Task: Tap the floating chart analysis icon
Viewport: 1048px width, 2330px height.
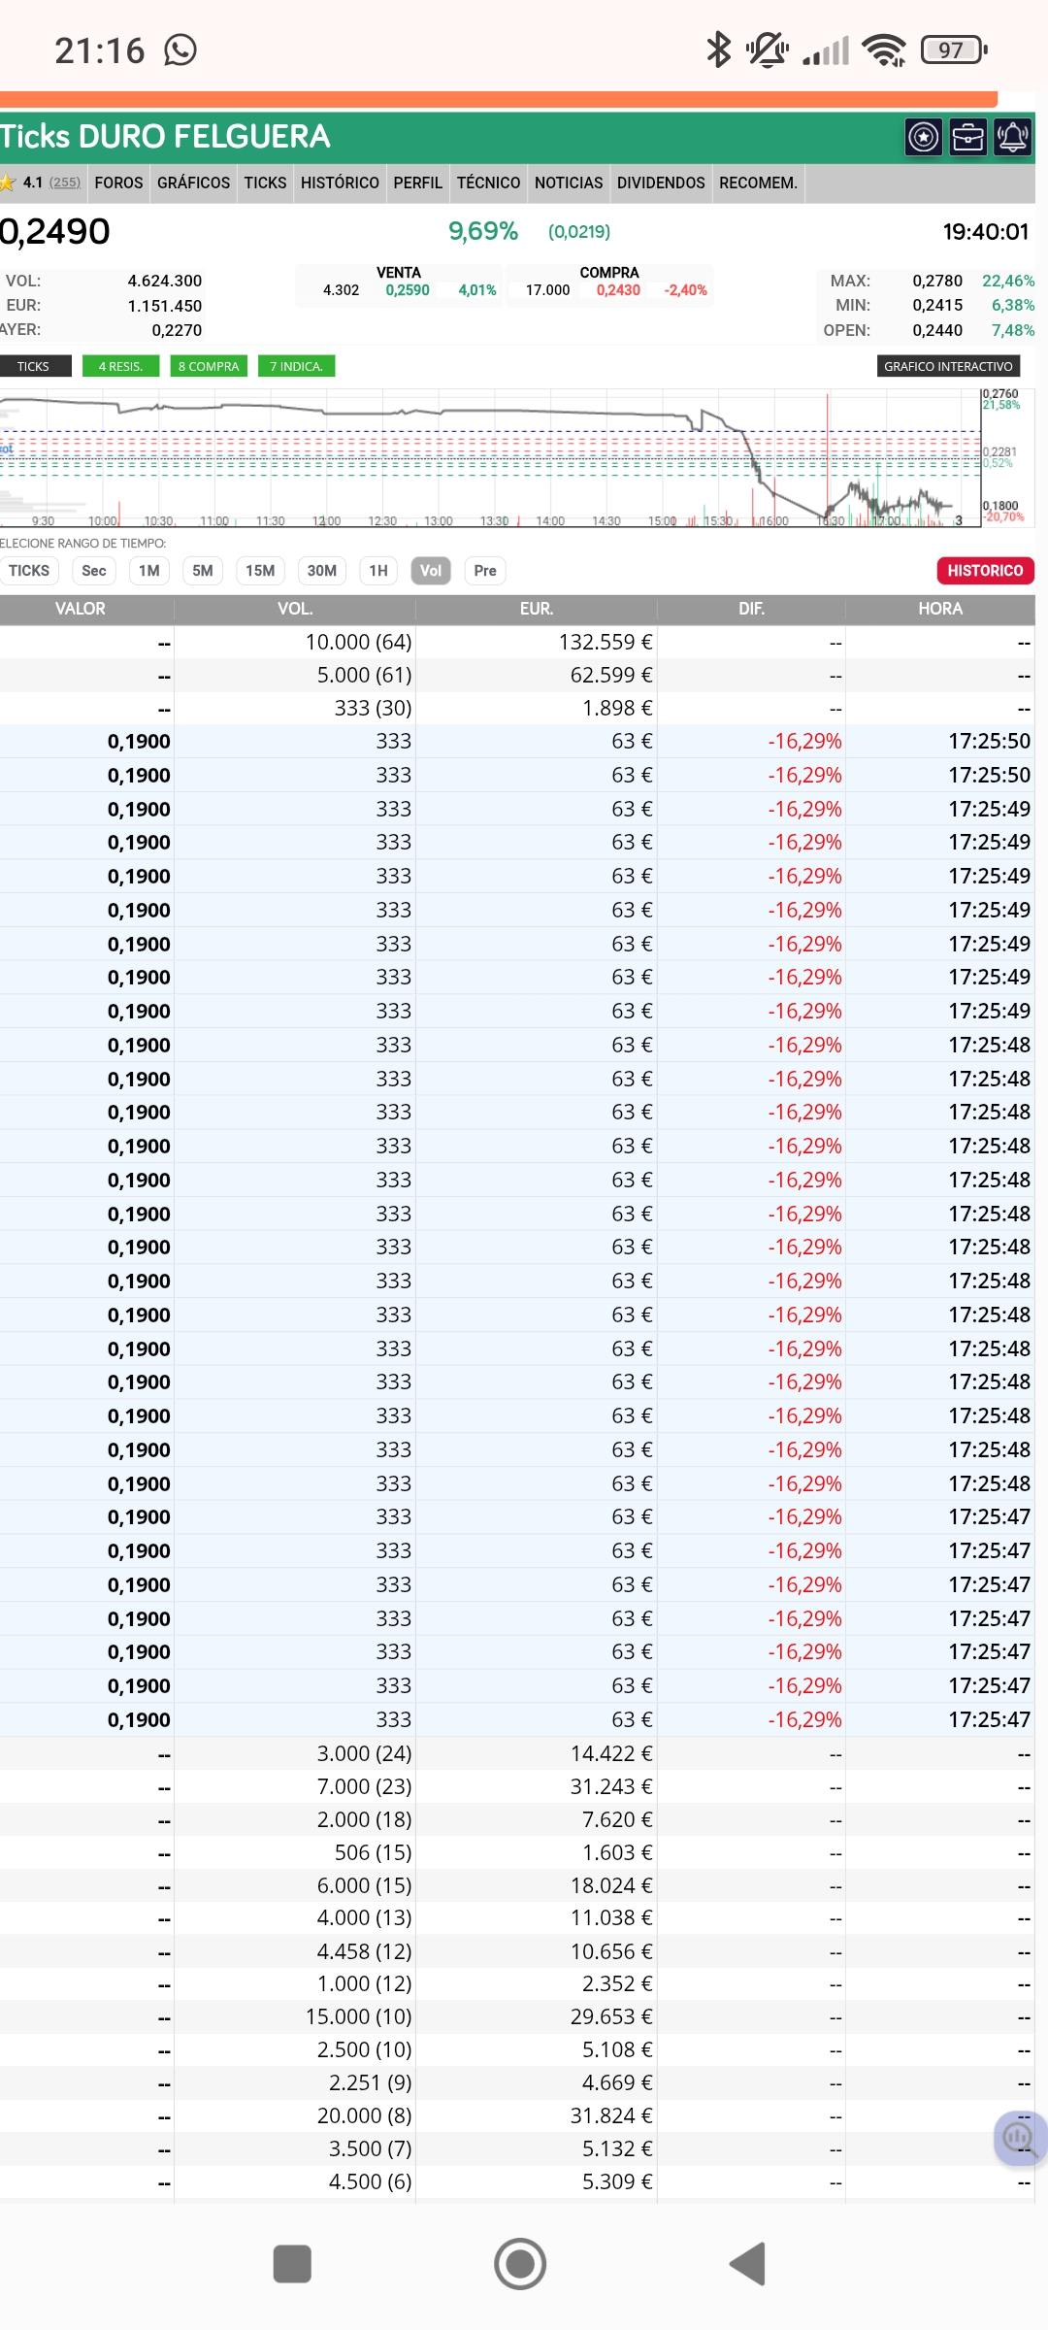Action: (x=1020, y=2138)
